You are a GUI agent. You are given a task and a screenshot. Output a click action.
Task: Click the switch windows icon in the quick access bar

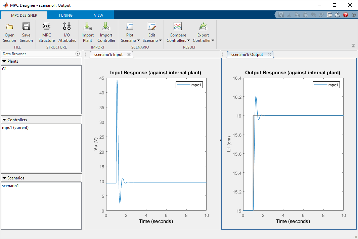coord(329,15)
